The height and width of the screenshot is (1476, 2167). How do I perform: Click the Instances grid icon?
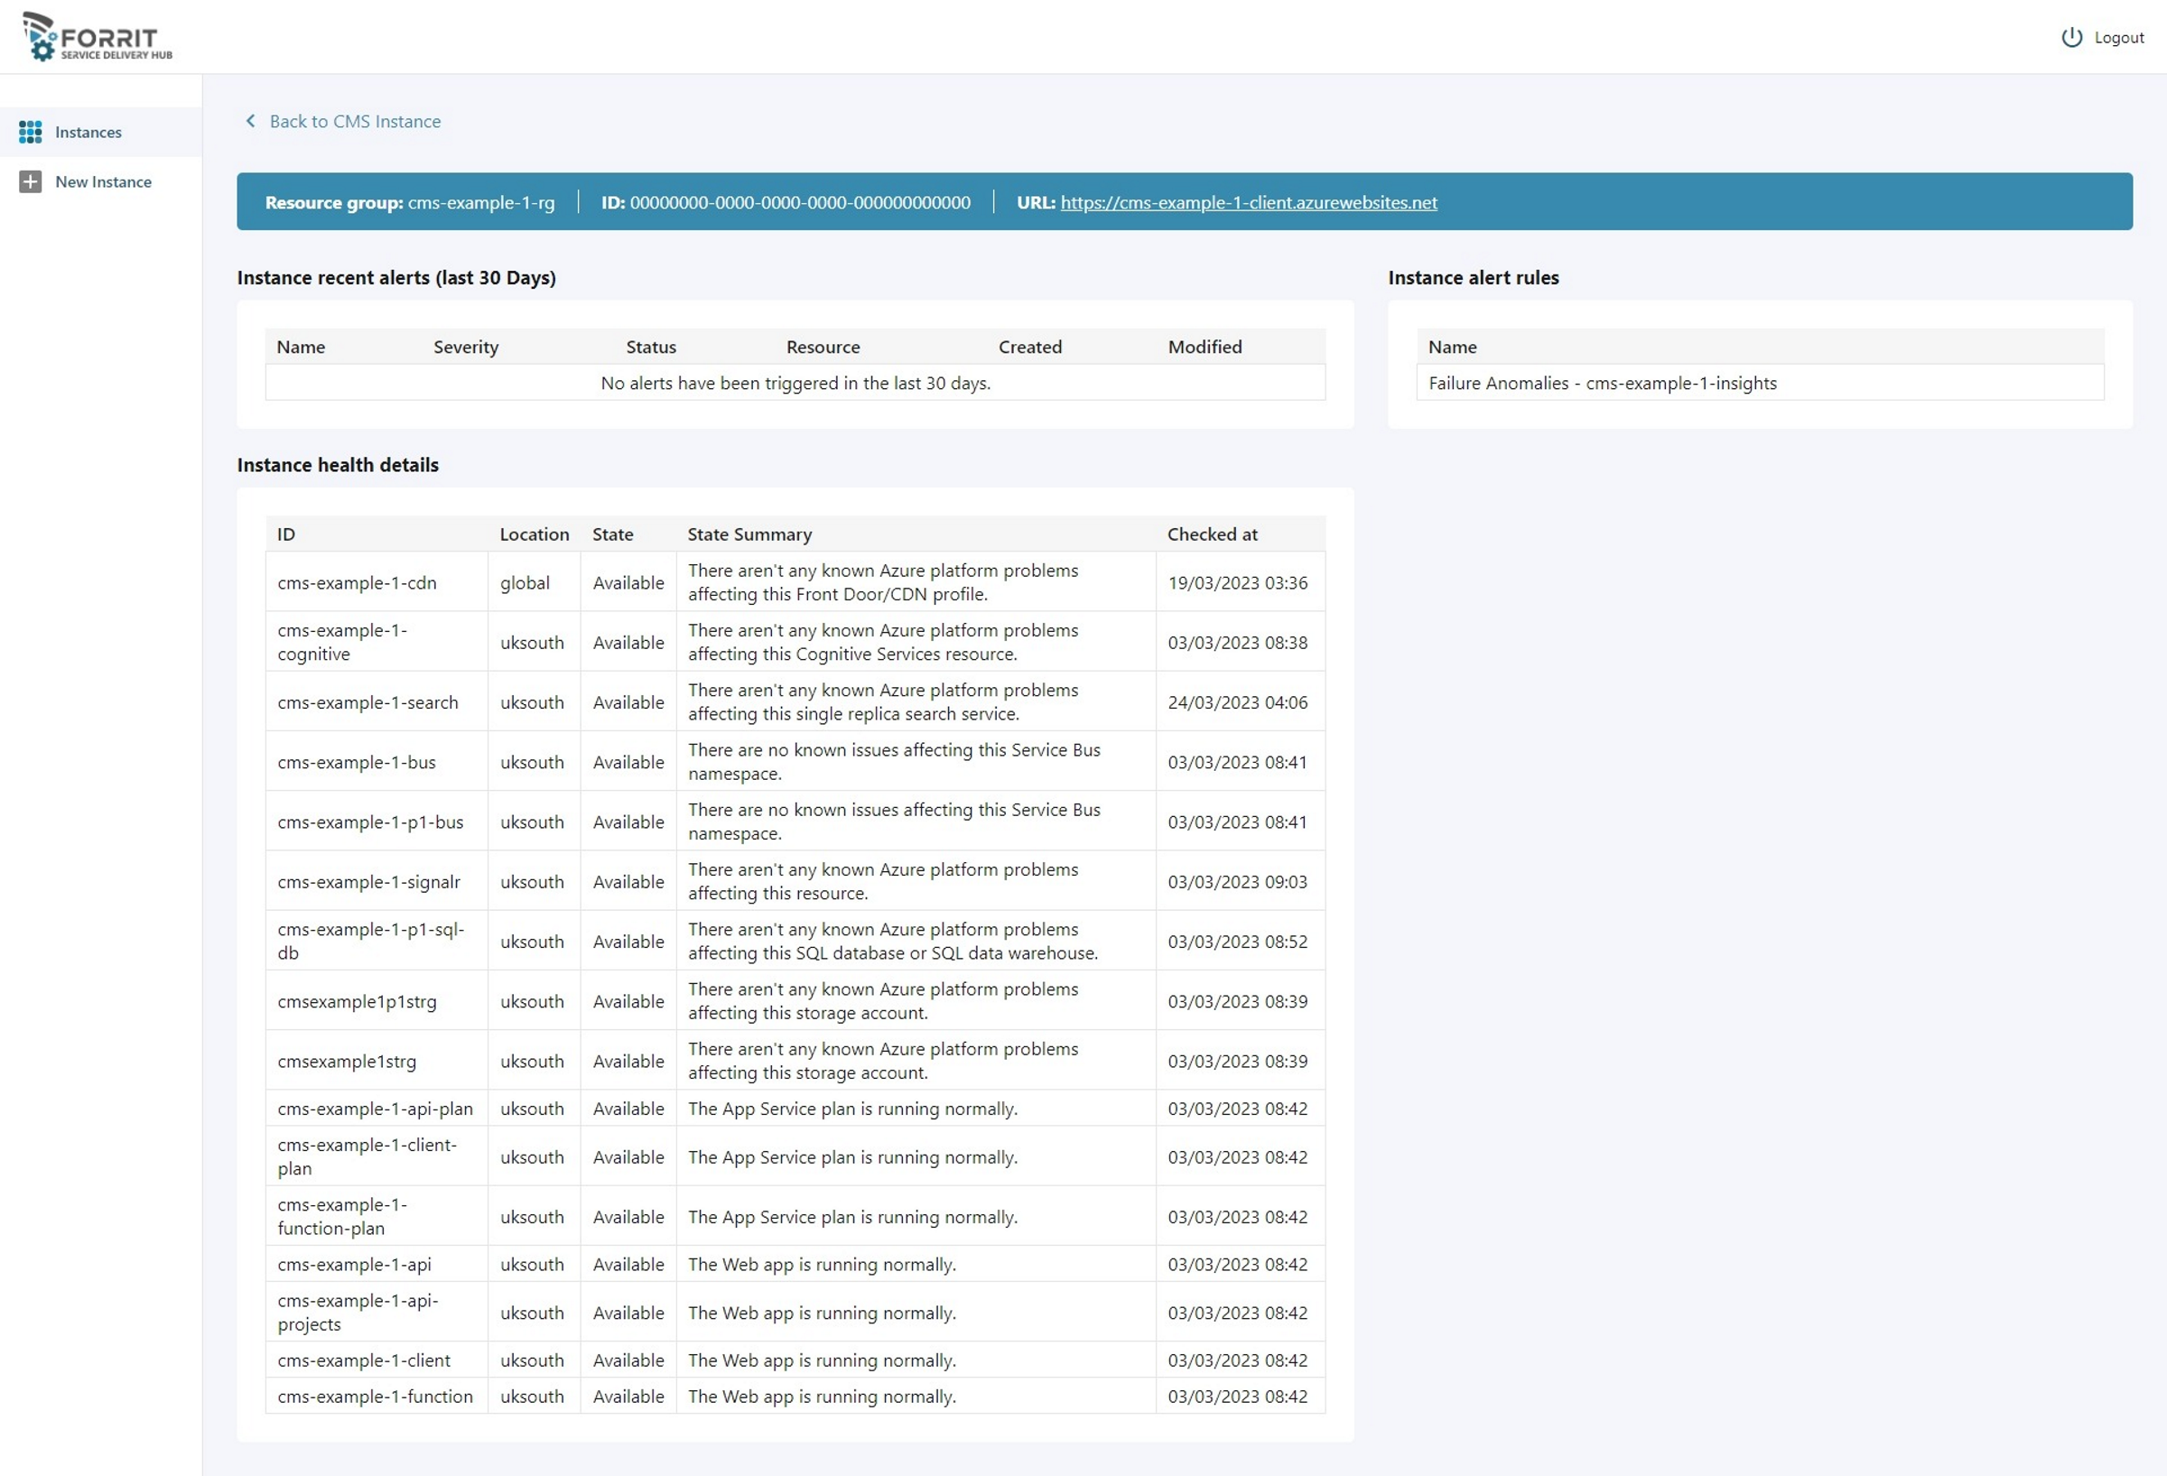(30, 133)
